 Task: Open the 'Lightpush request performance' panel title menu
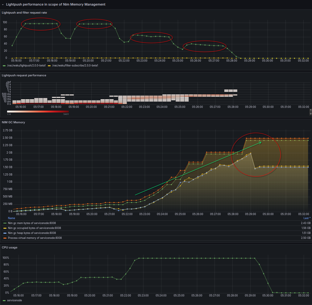24,75
